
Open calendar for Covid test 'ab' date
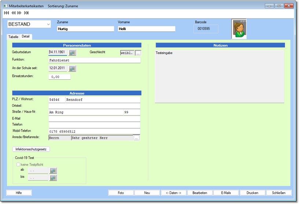point(53,171)
